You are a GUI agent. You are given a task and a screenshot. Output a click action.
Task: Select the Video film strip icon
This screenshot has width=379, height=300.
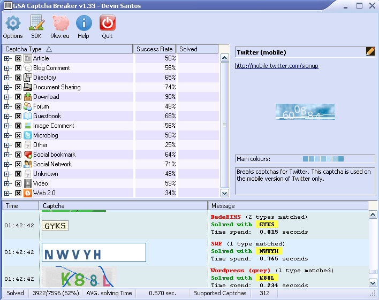point(28,183)
